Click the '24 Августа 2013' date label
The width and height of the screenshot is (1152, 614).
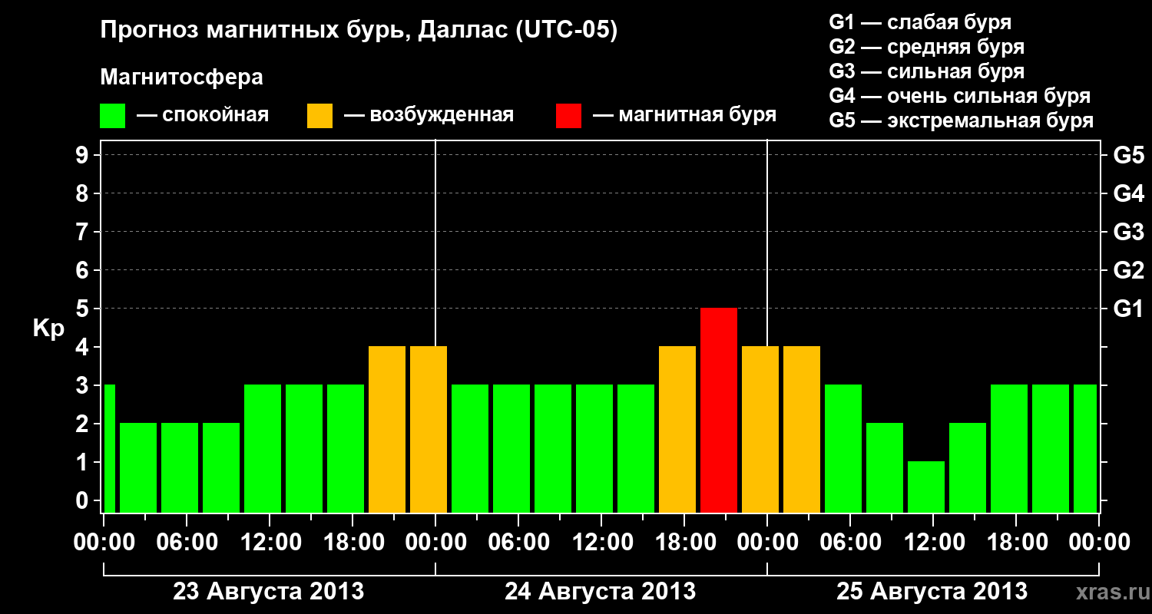[601, 592]
